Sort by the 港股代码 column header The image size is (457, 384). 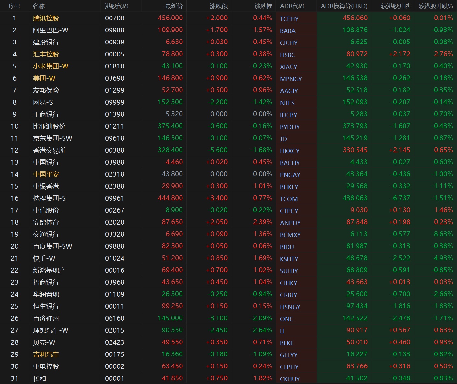click(117, 6)
